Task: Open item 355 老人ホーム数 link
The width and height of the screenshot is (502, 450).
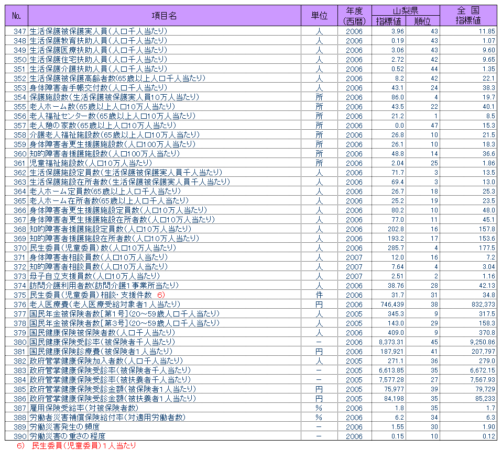Action: pyautogui.click(x=102, y=107)
